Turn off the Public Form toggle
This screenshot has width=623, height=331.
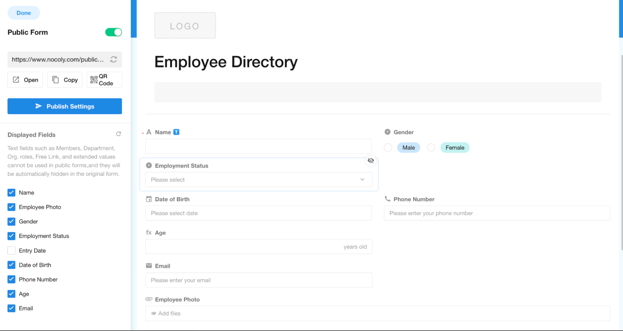click(x=113, y=32)
